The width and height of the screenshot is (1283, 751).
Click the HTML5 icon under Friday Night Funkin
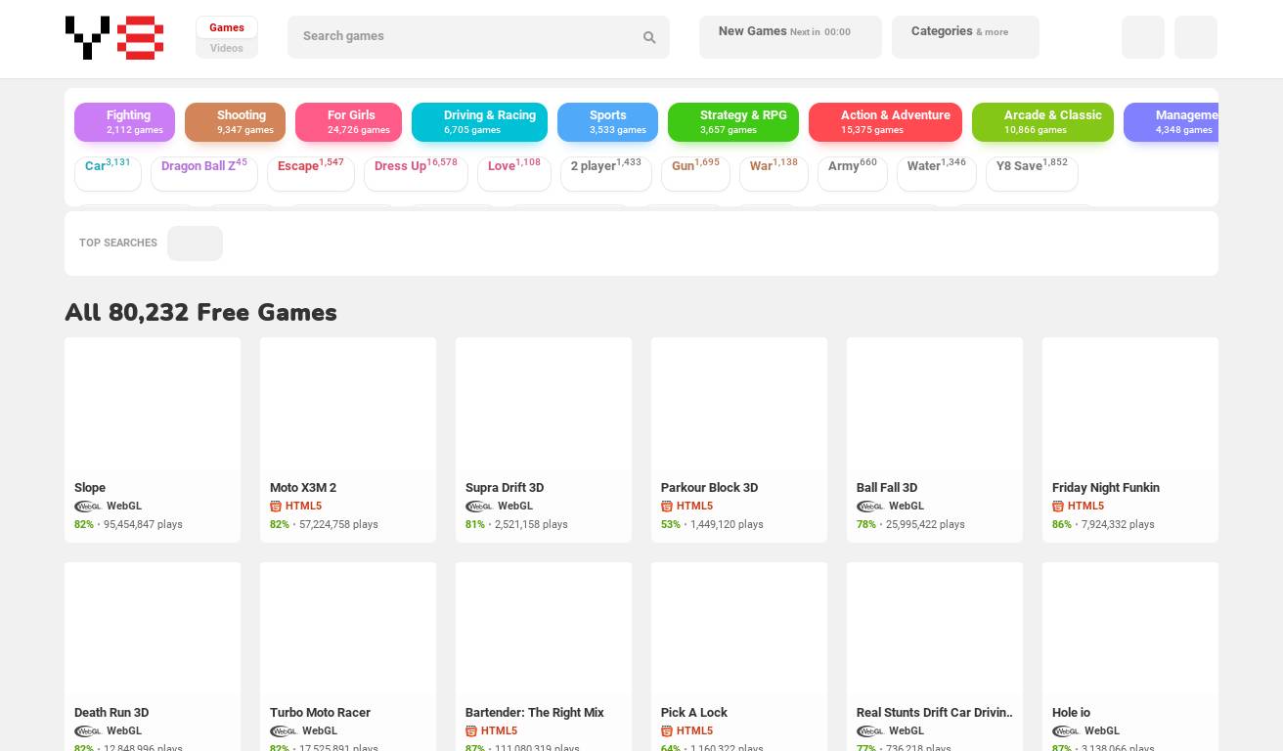1058,507
